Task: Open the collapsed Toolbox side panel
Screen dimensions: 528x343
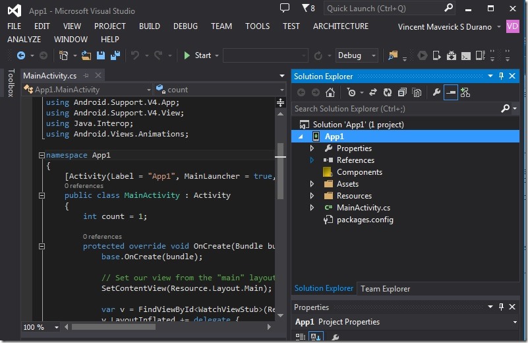Action: [x=10, y=83]
